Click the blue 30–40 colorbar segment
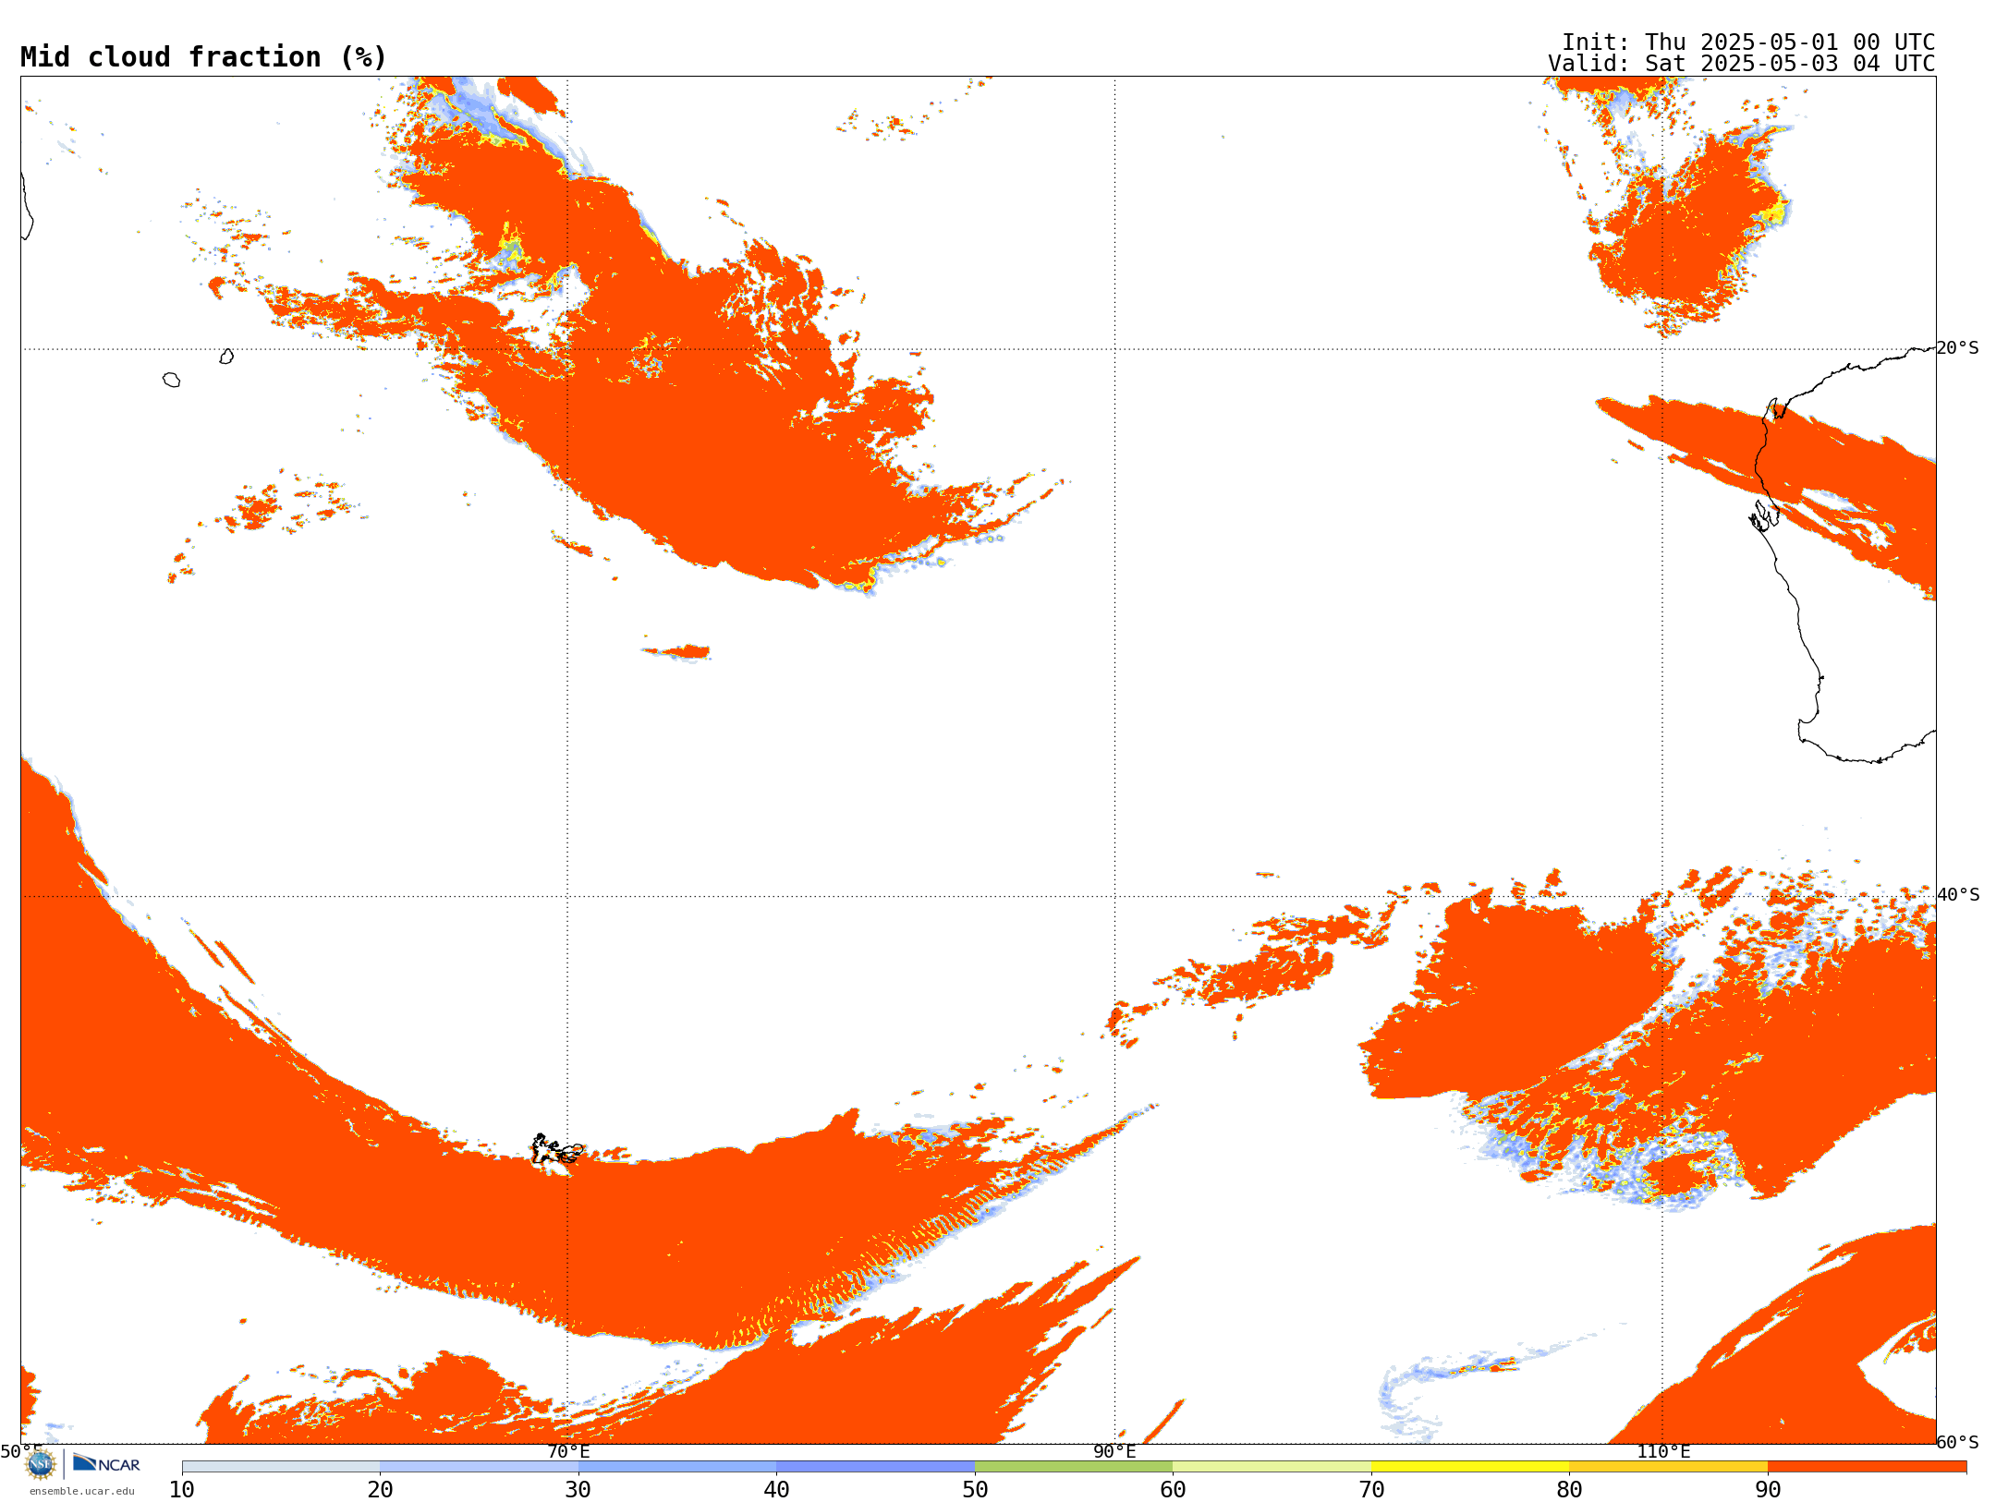This screenshot has height=1502, width=1996. click(677, 1467)
